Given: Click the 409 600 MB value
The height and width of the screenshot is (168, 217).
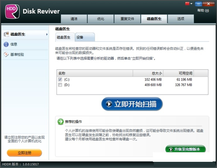Looking at the screenshot, I should pos(153,85).
